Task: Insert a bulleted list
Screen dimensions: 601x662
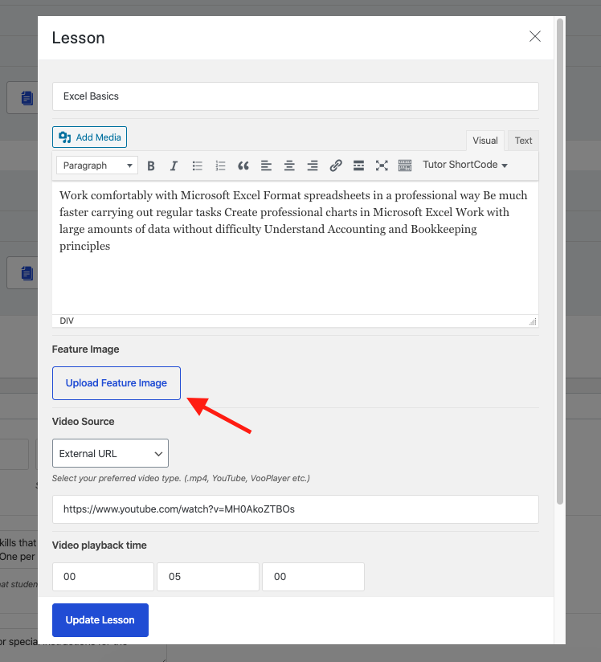Action: click(197, 165)
